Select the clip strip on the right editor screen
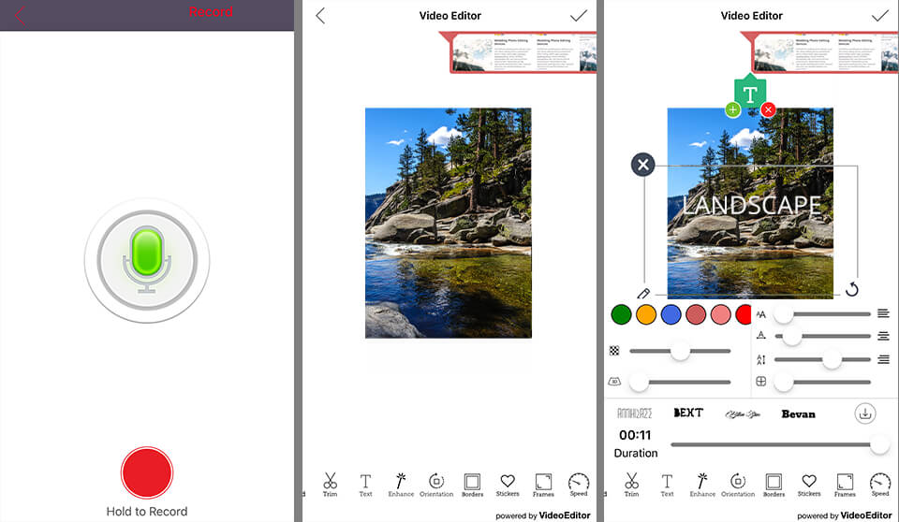Viewport: 899px width, 522px height. click(x=824, y=52)
